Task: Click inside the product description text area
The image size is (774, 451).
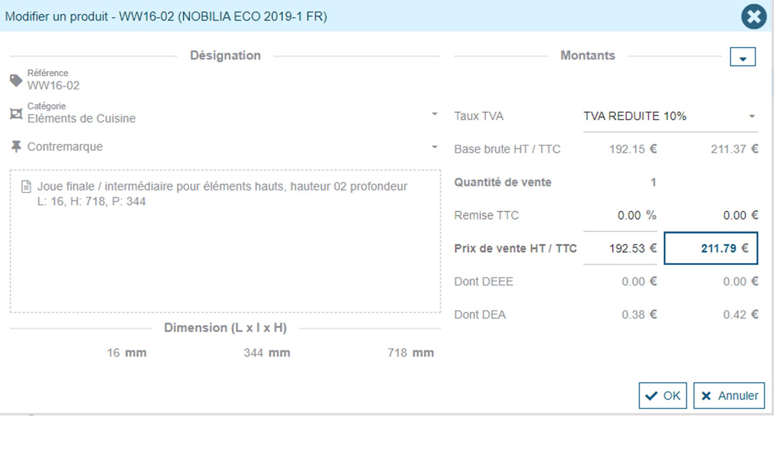Action: pyautogui.click(x=225, y=250)
